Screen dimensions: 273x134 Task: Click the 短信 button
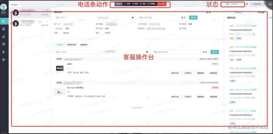[208, 12]
